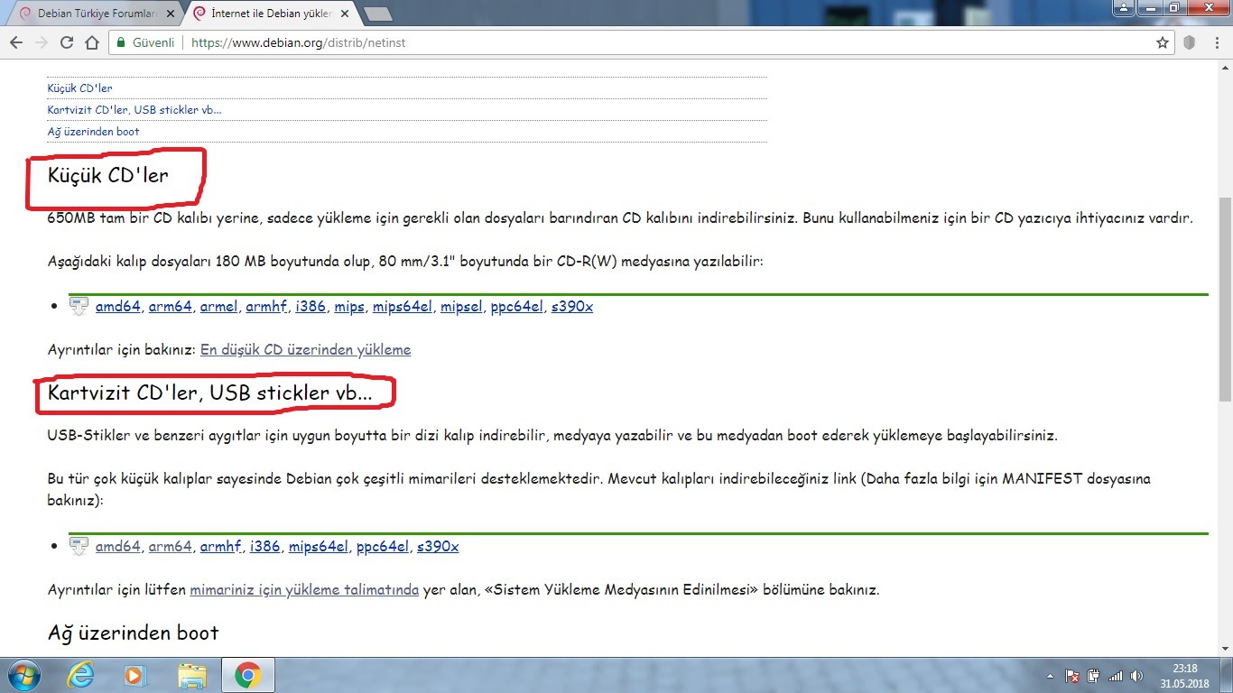Open s390x link under Küçük CD'ler

(x=572, y=307)
